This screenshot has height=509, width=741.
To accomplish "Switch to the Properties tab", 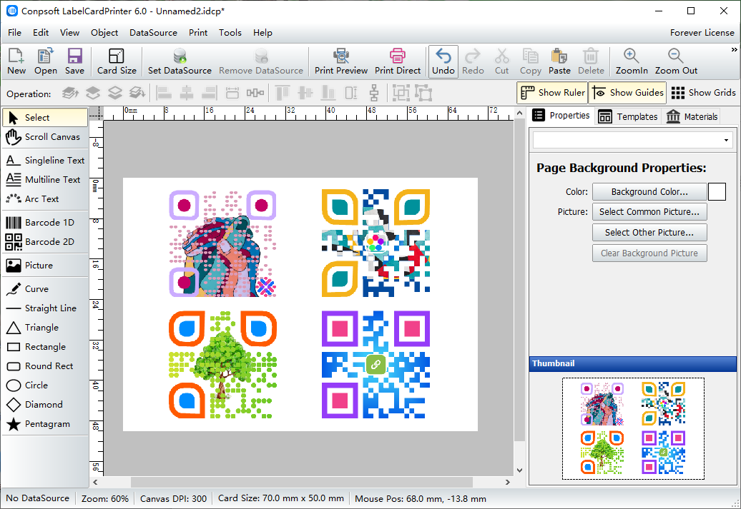I will coord(561,116).
